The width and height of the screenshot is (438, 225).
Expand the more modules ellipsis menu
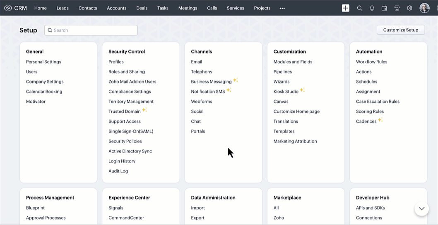pyautogui.click(x=282, y=8)
